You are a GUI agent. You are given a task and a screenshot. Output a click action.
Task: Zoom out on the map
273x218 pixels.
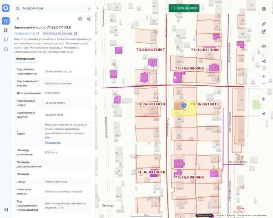coord(264,84)
